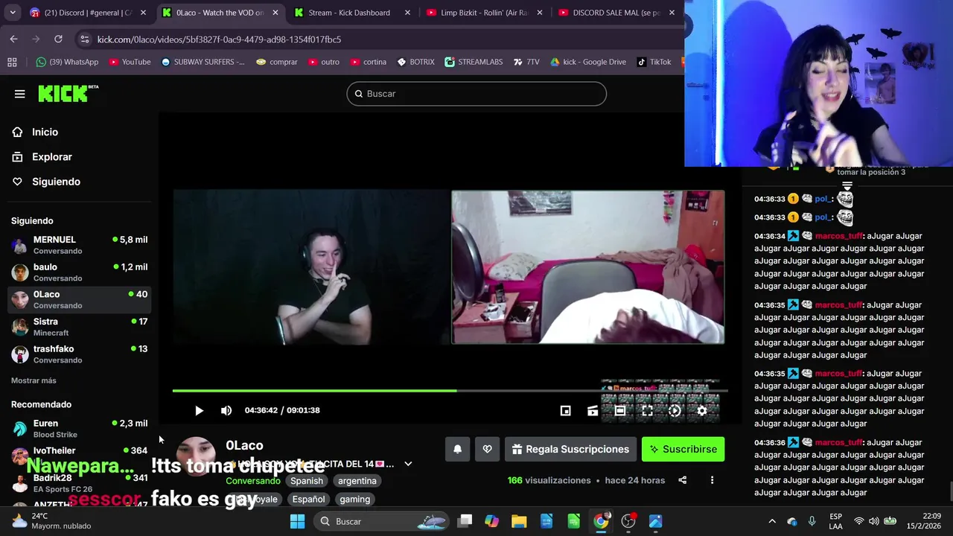Switch to Limp Bizkit Rollin' YouTube tab

484,13
